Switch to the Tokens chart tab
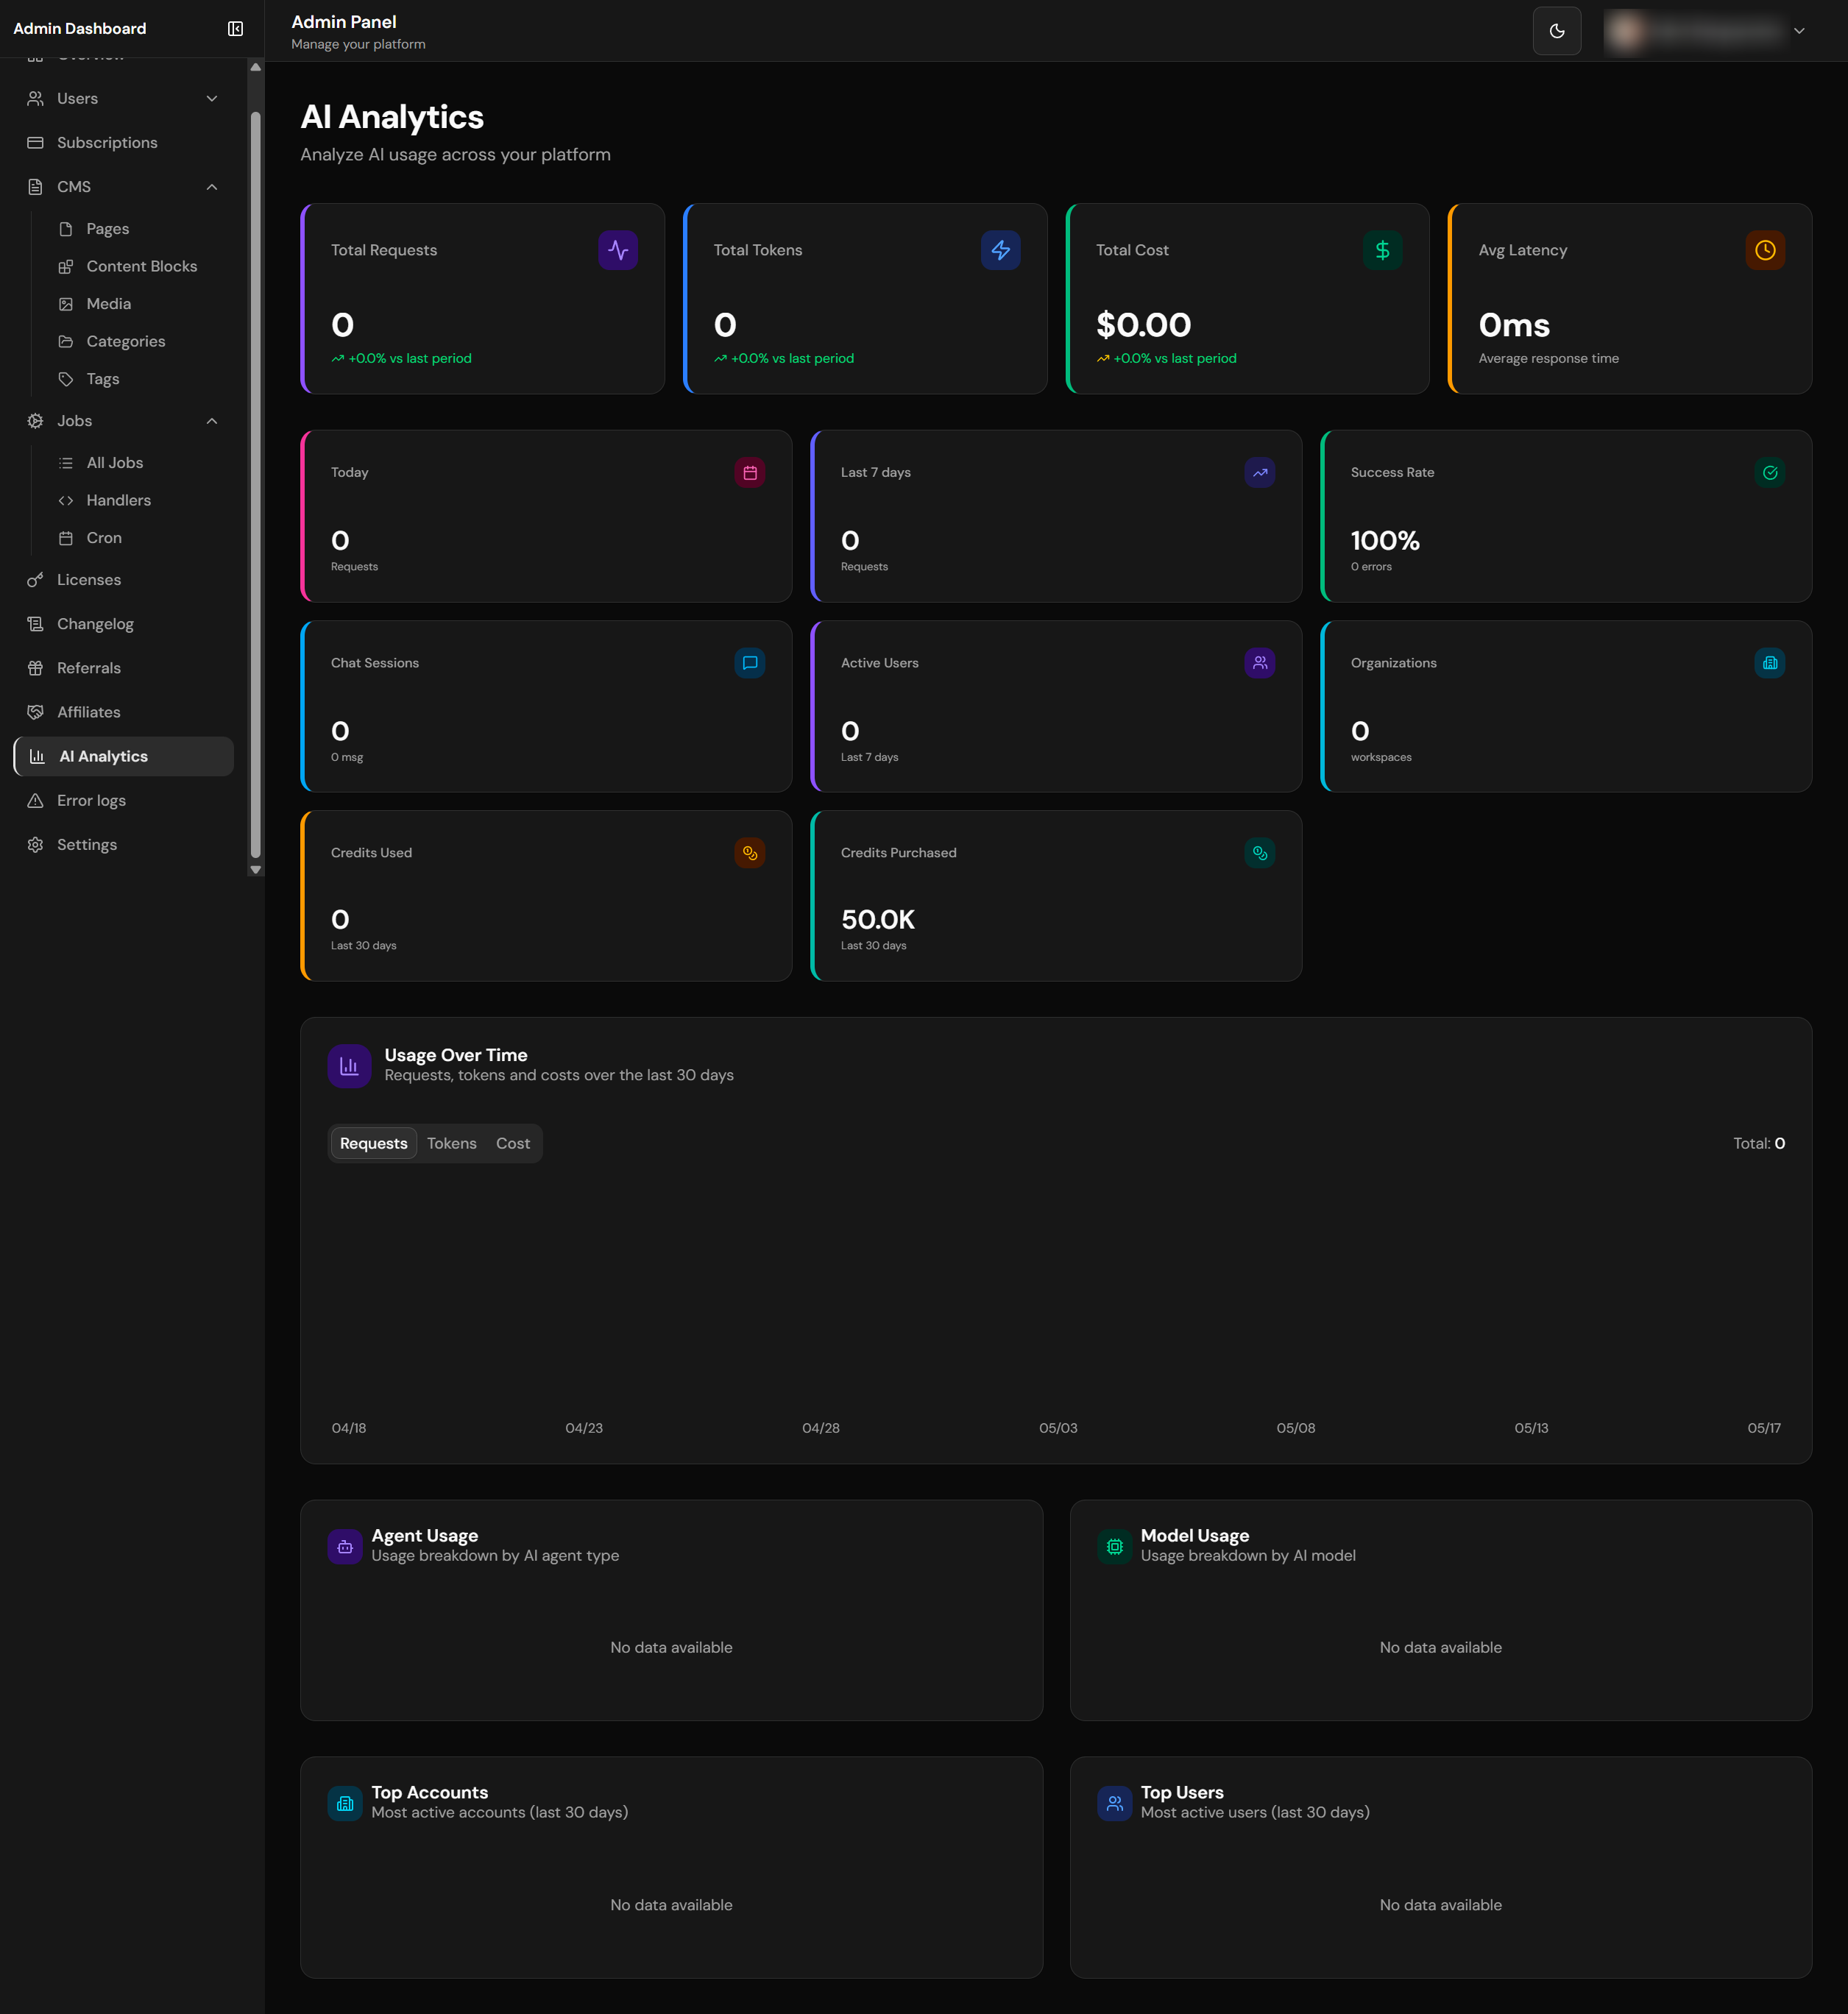 (x=452, y=1144)
